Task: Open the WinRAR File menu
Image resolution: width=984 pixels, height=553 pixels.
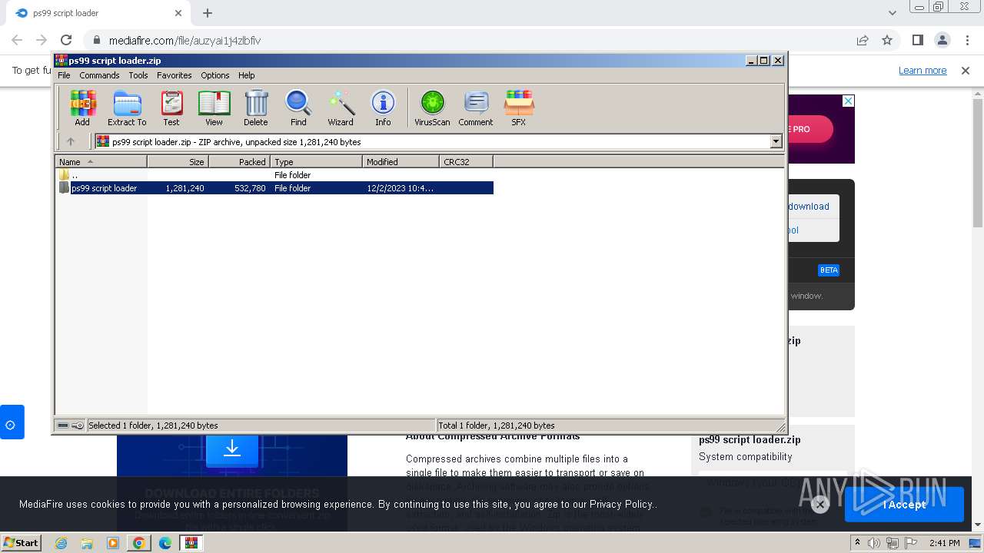Action: click(x=64, y=75)
